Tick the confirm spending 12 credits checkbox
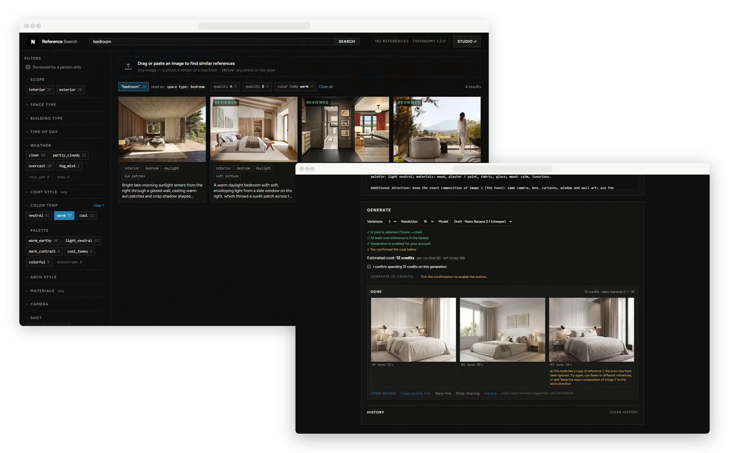This screenshot has height=453, width=729. [x=369, y=267]
